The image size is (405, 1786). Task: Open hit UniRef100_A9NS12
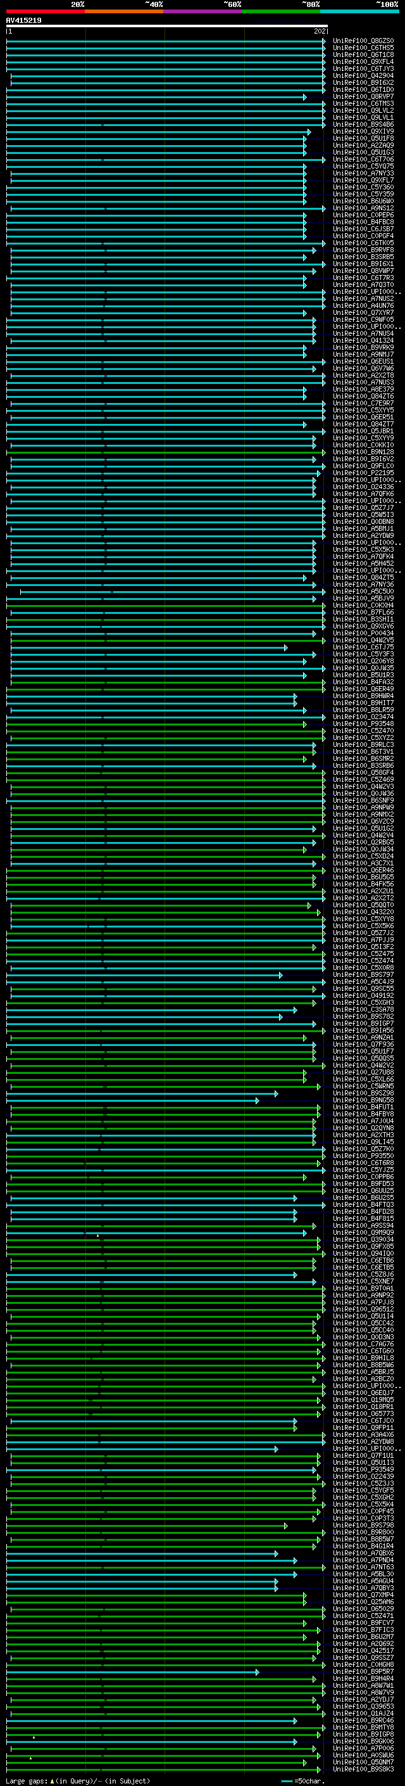363,208
